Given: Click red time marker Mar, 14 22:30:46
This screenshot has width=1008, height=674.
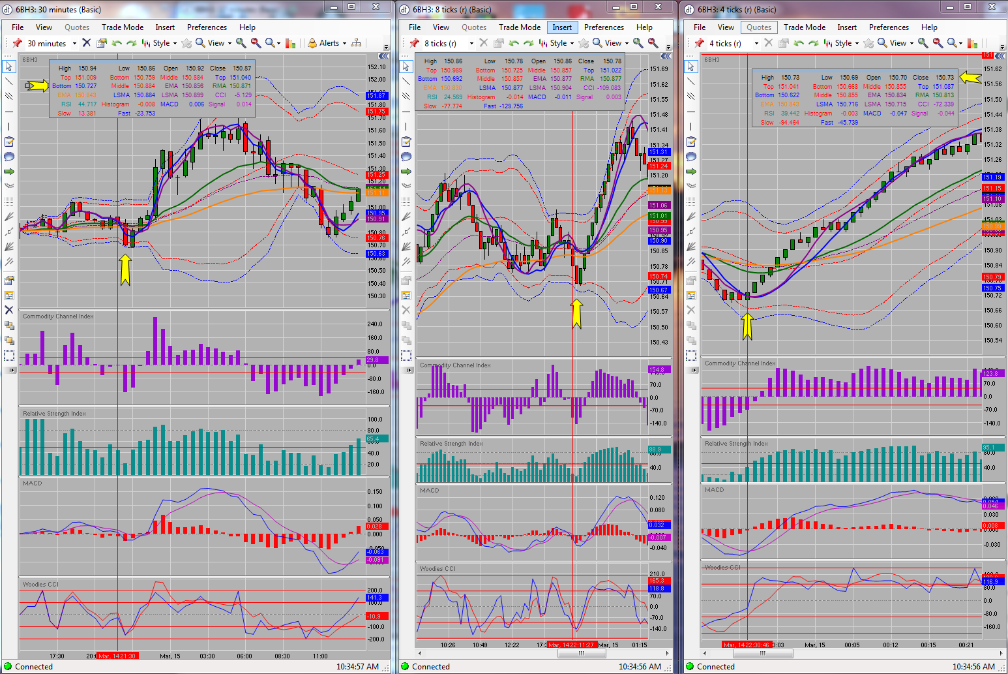Looking at the screenshot, I should pyautogui.click(x=748, y=645).
